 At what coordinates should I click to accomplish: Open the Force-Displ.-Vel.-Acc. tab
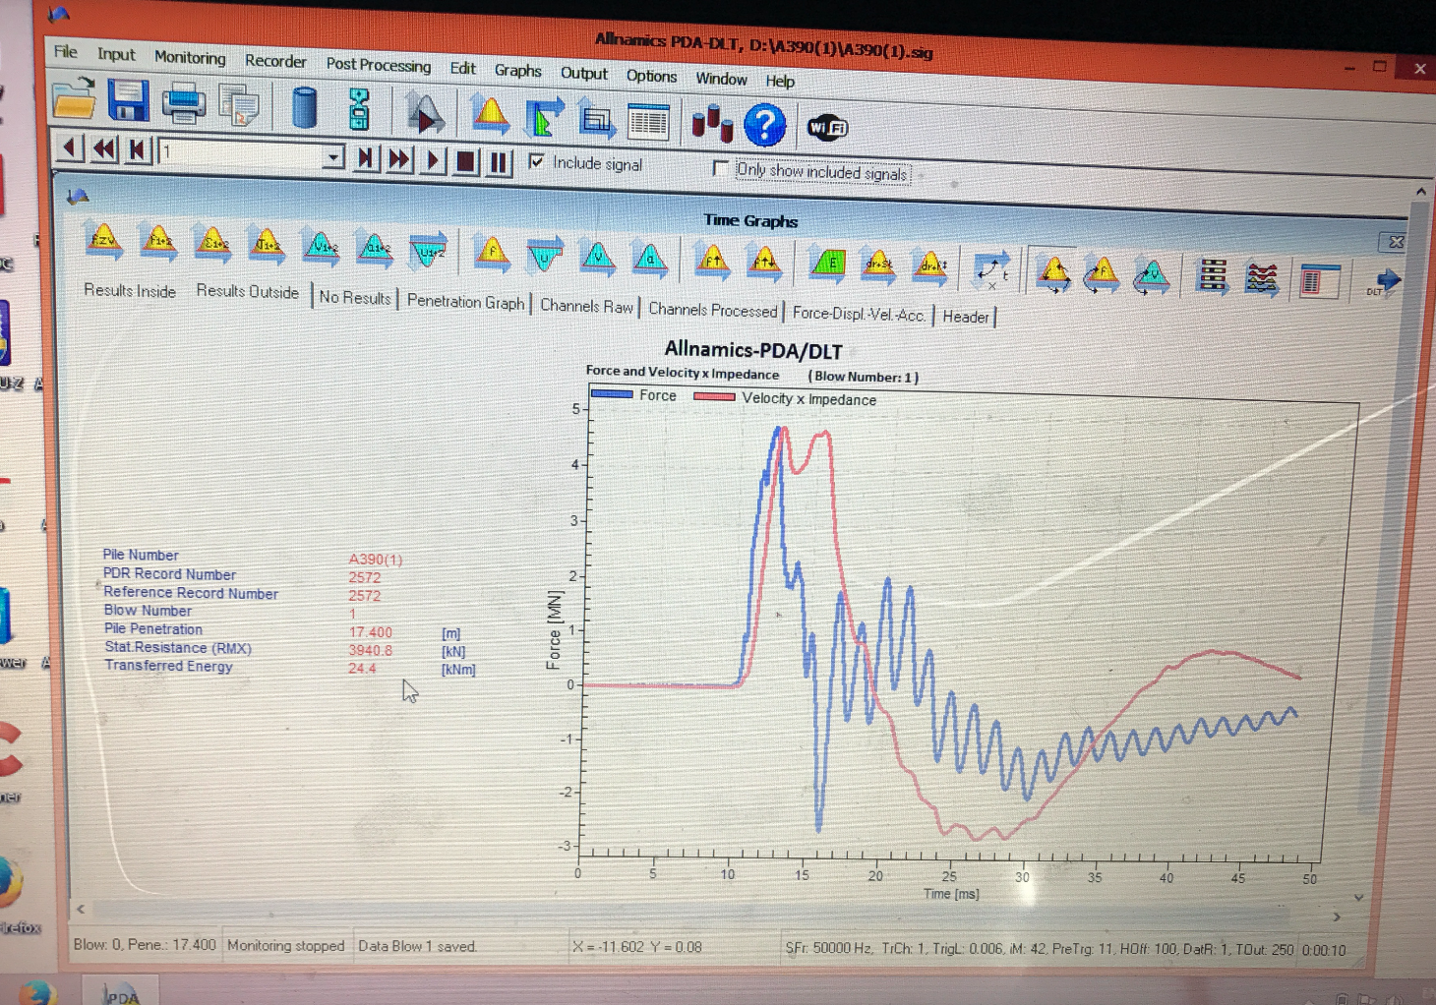pyautogui.click(x=859, y=314)
